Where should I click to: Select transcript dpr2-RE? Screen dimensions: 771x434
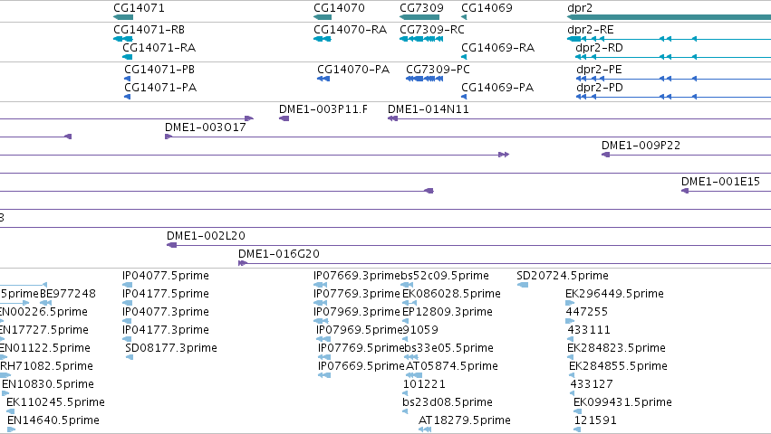pos(590,30)
